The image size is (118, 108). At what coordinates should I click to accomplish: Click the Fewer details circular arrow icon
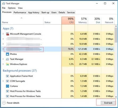tap(4, 103)
